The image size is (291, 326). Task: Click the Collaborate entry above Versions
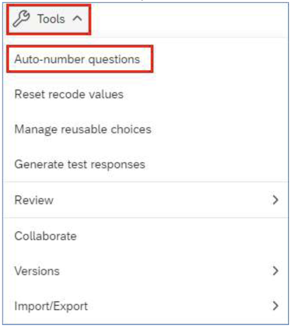point(45,236)
